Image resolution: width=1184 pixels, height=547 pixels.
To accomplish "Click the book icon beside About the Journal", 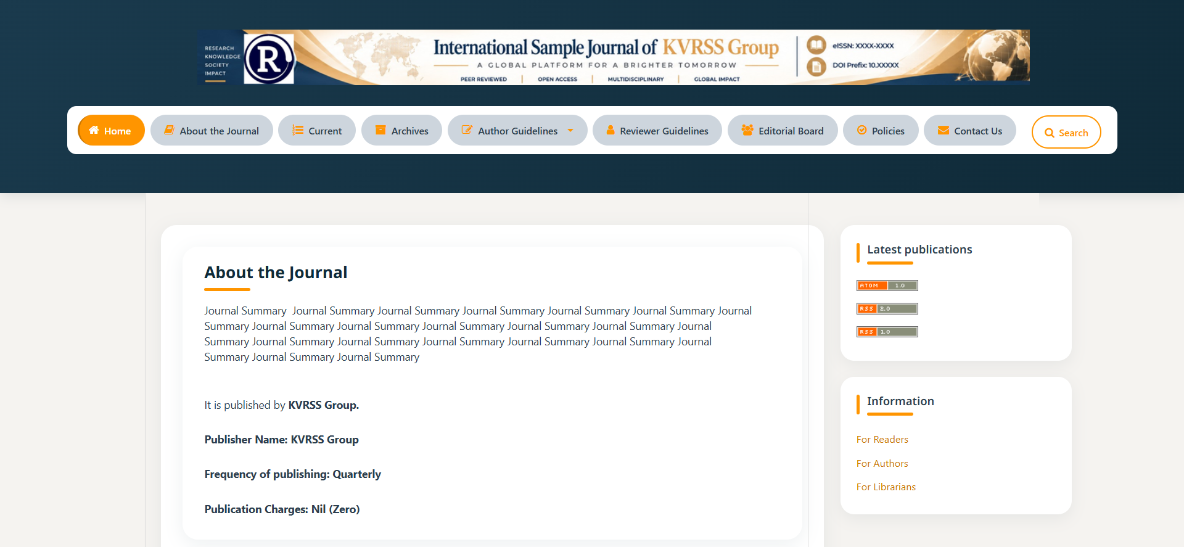I will pyautogui.click(x=169, y=130).
